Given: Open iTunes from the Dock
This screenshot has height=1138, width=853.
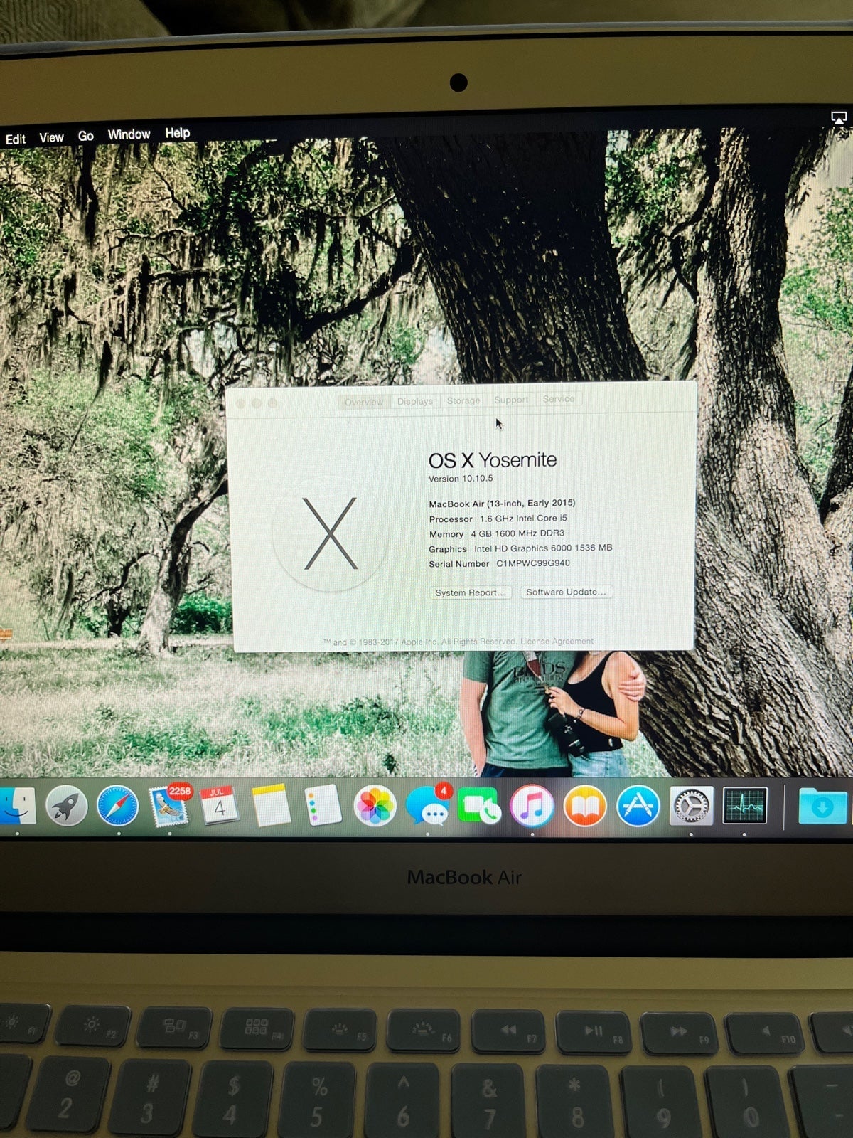Looking at the screenshot, I should 532,807.
